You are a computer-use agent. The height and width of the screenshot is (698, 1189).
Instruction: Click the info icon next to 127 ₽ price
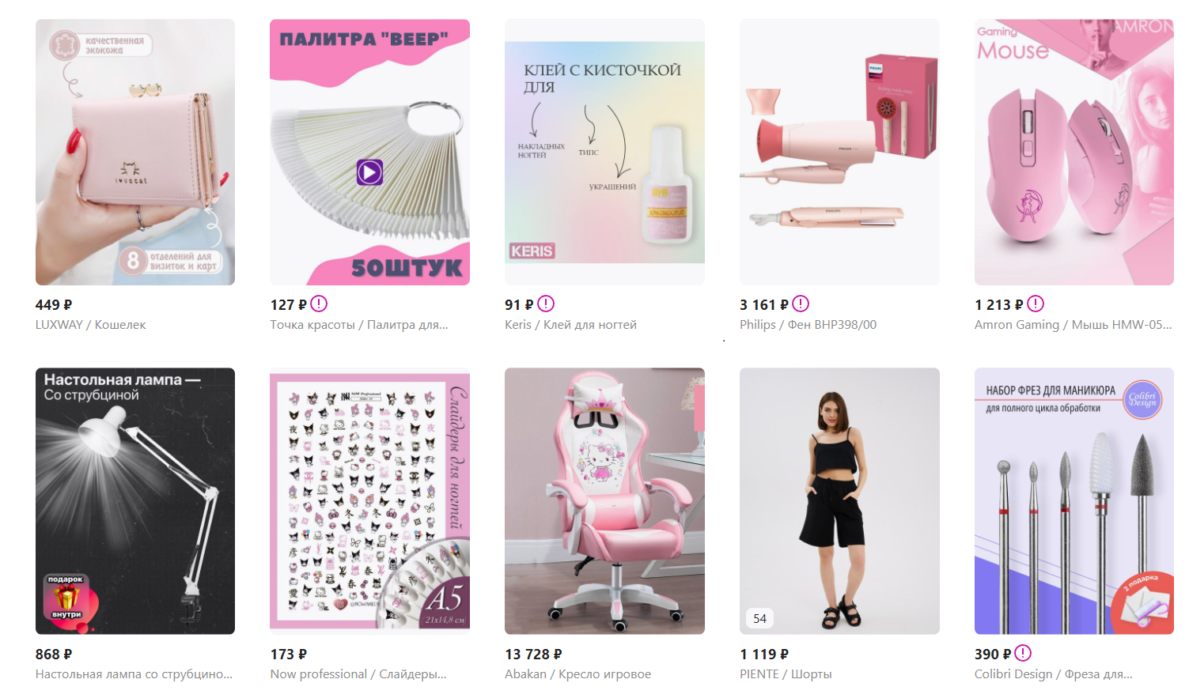pyautogui.click(x=319, y=304)
